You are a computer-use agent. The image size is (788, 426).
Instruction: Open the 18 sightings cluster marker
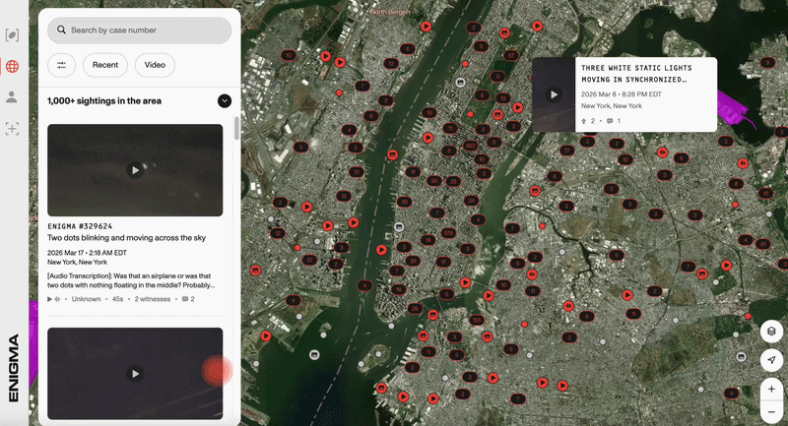[399, 289]
